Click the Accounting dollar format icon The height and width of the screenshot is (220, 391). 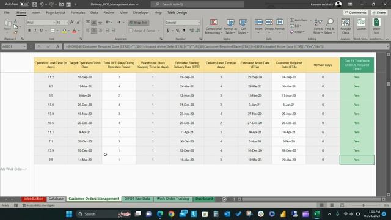168,31
